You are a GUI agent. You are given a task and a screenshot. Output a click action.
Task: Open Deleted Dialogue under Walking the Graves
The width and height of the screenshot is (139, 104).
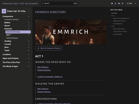coord(44,92)
